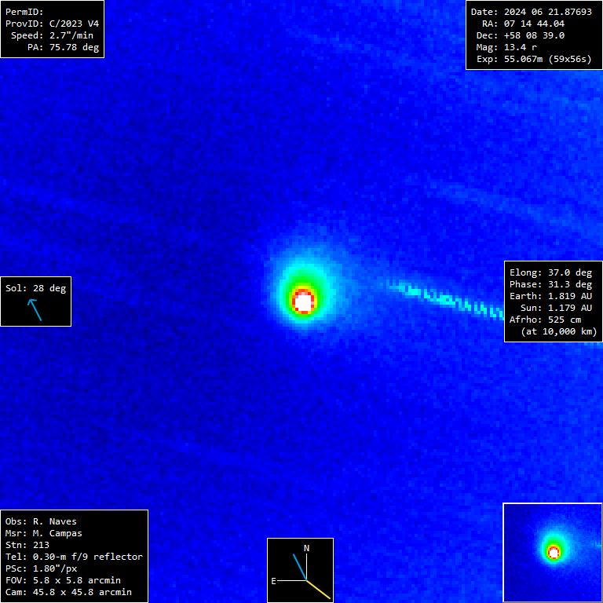Click the blue line in the compass
The image size is (603, 603).
pyautogui.click(x=300, y=567)
